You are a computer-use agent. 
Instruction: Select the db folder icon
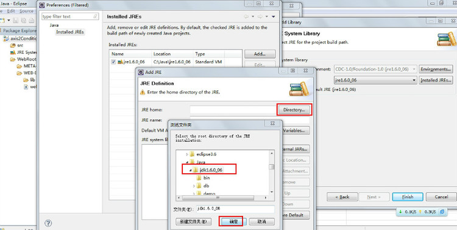tap(199, 185)
